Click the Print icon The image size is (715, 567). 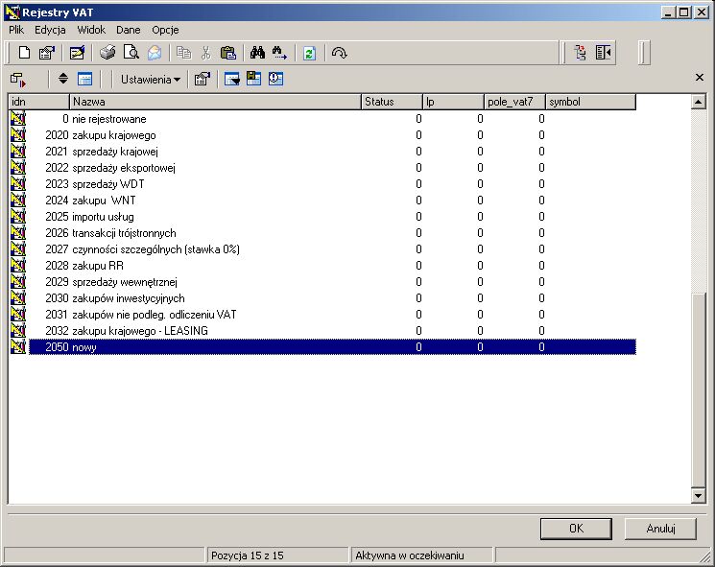[107, 53]
